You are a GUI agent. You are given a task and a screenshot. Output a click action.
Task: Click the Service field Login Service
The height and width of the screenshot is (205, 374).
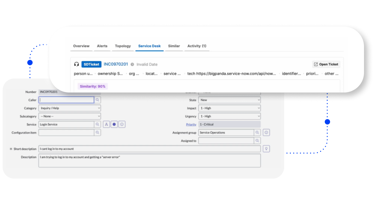(66, 124)
